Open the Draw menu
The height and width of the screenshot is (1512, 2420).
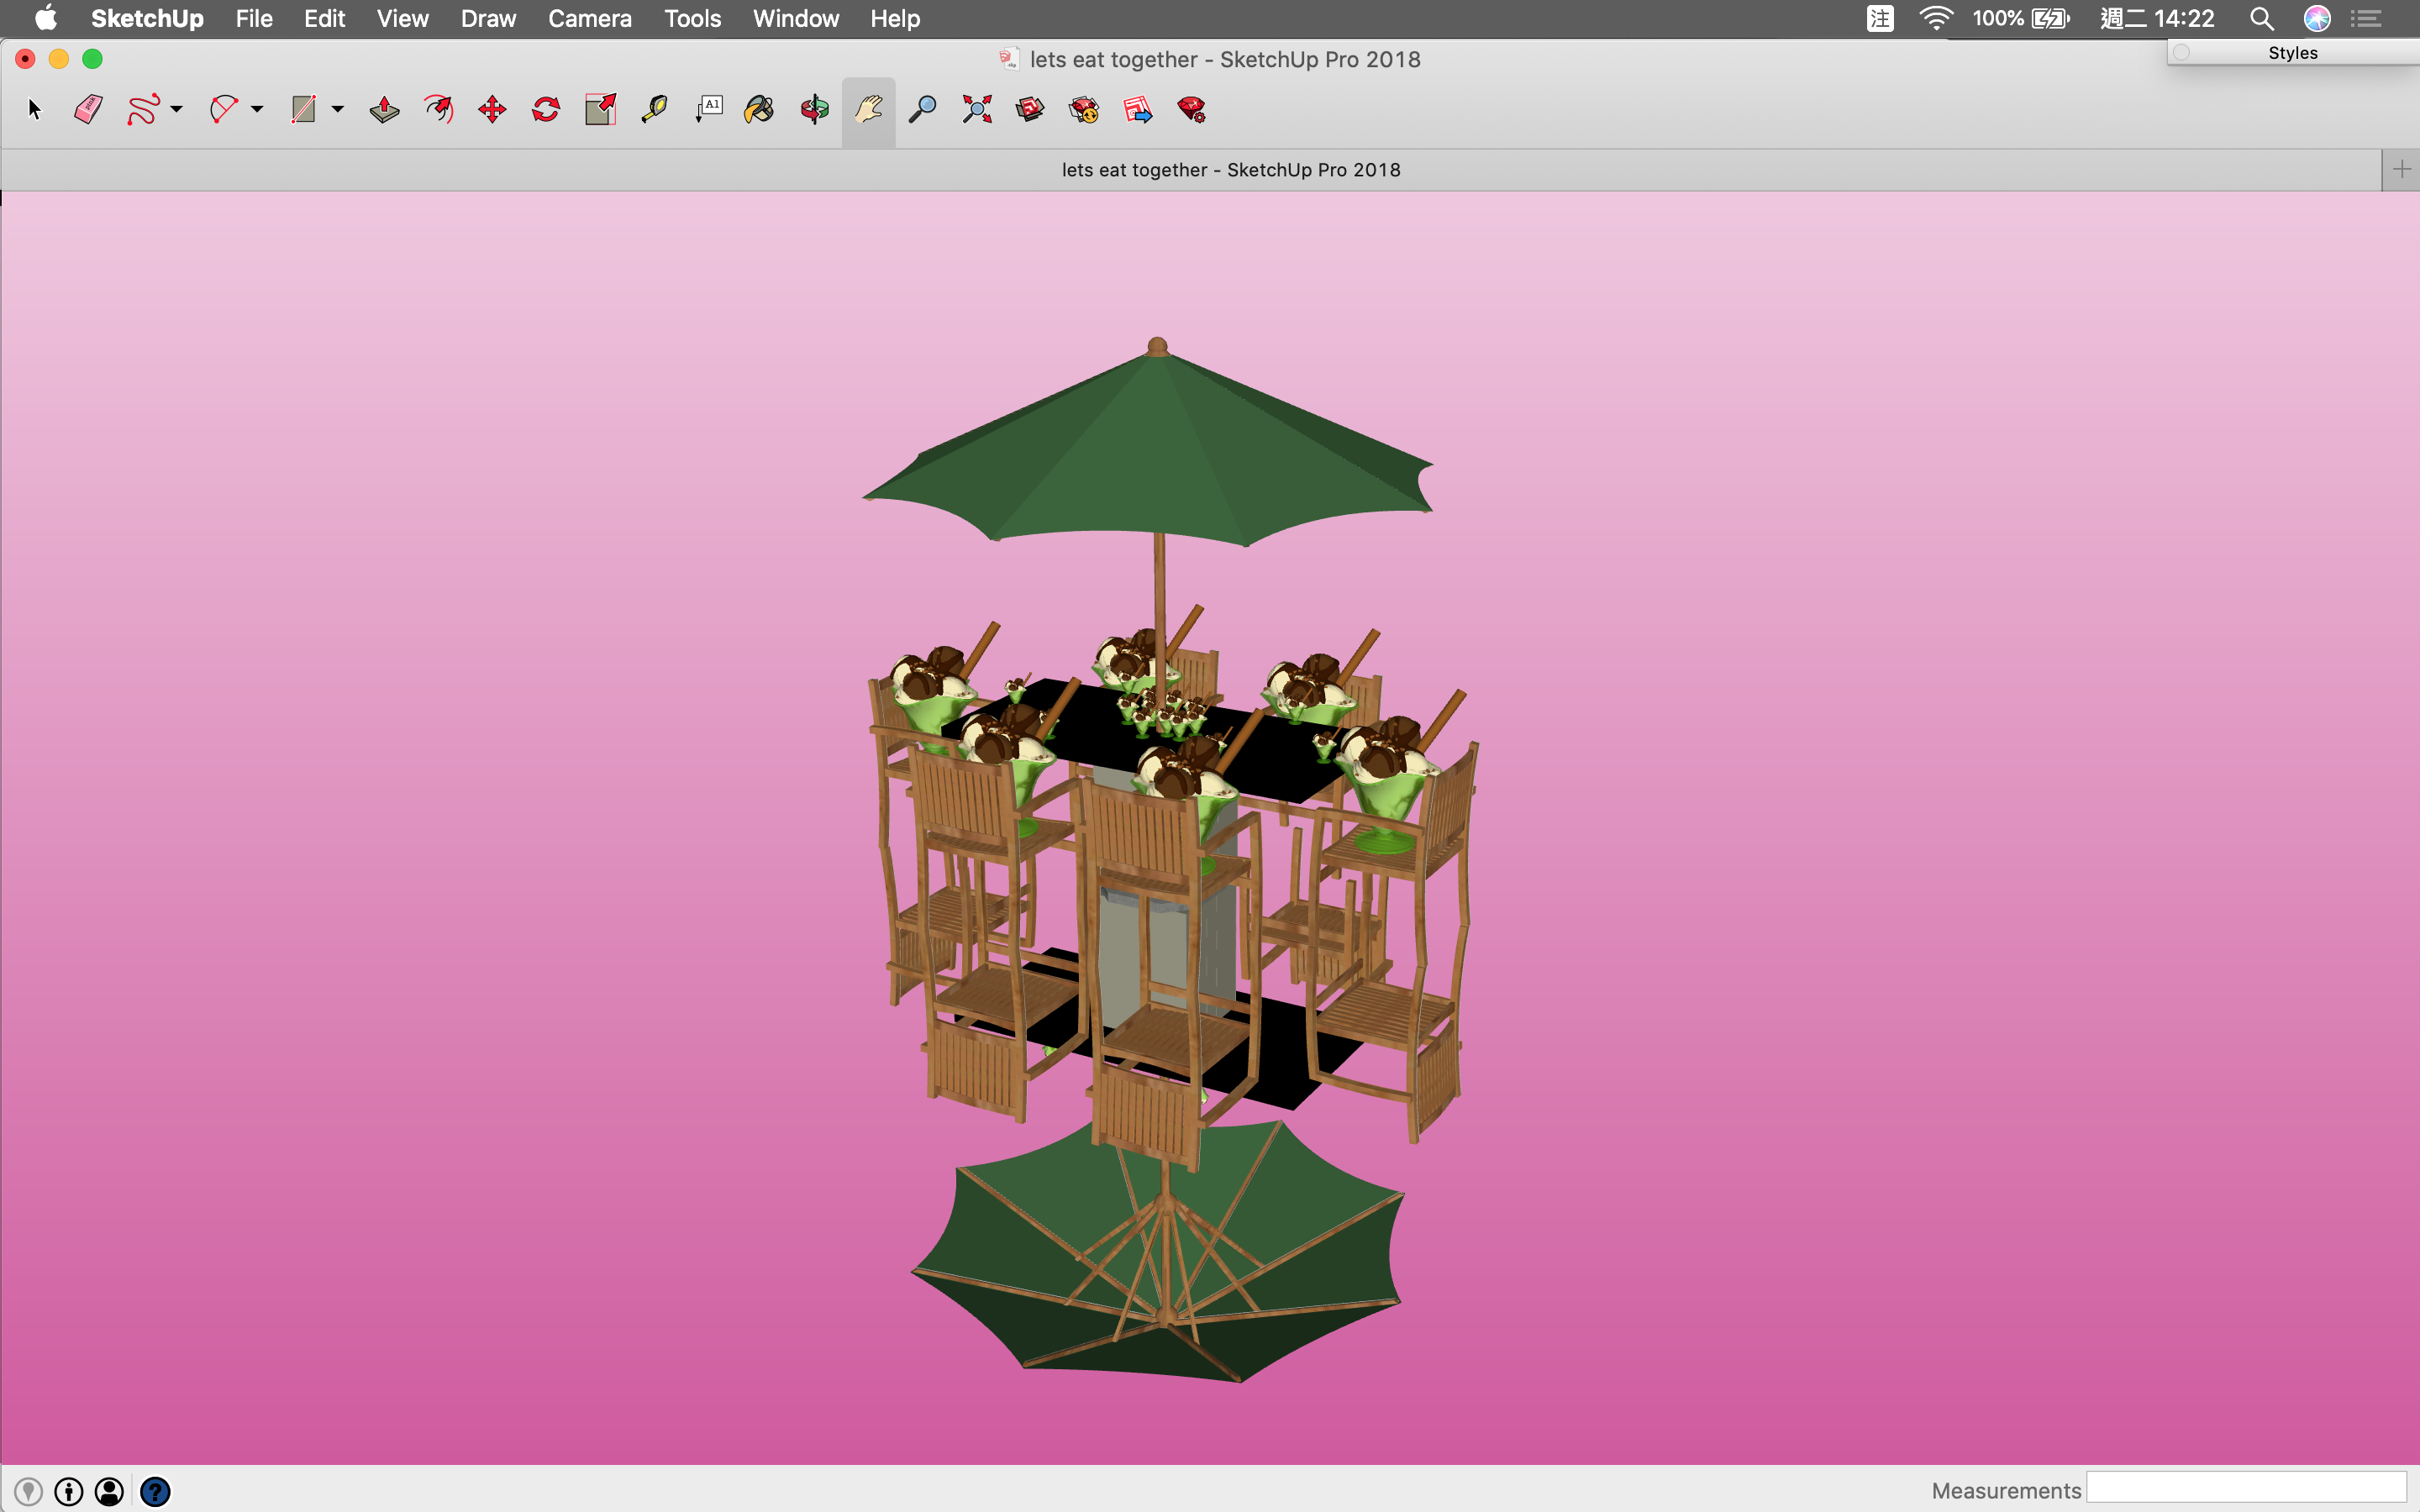pyautogui.click(x=488, y=18)
